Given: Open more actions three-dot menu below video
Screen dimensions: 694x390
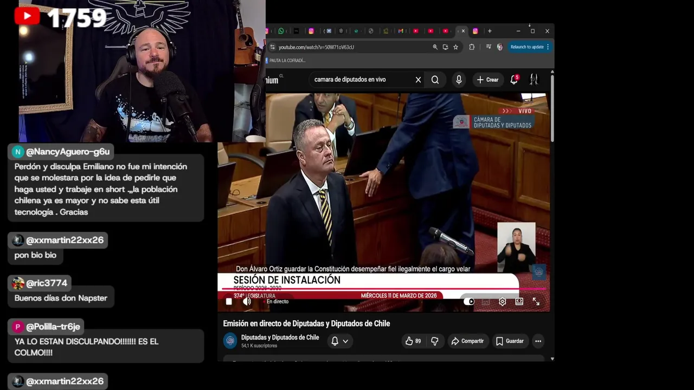Looking at the screenshot, I should 538,341.
